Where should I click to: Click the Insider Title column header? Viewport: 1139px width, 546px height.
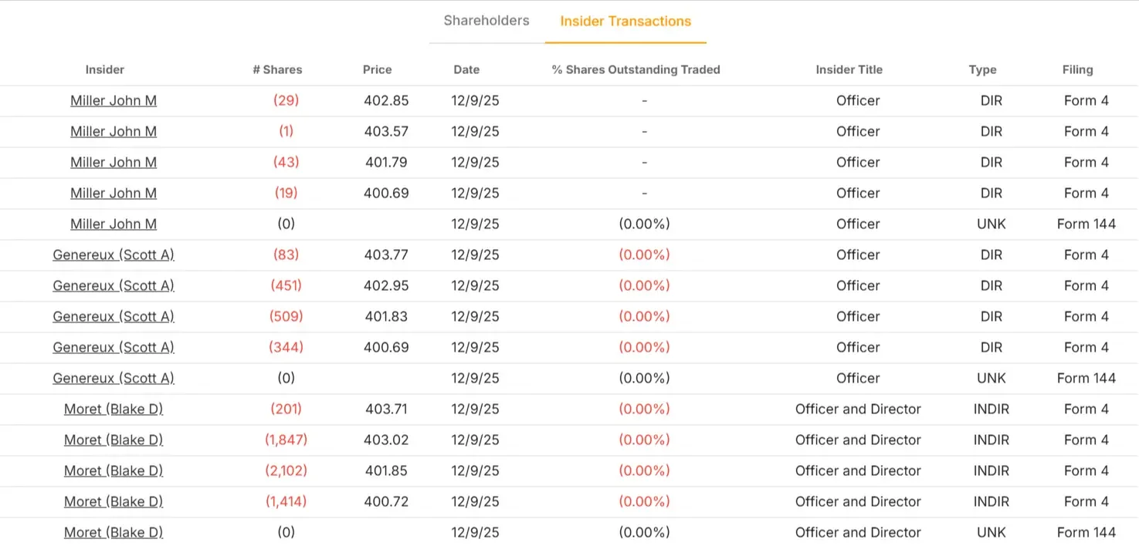pyautogui.click(x=849, y=69)
